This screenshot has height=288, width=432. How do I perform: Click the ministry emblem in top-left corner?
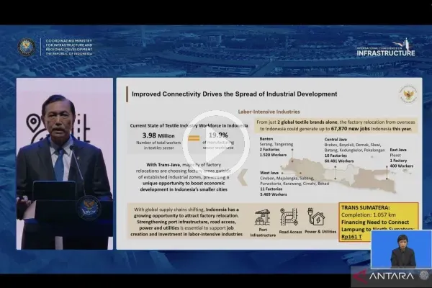(26, 48)
